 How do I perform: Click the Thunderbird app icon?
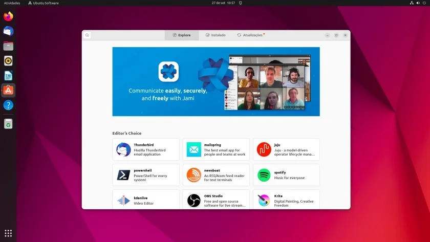click(123, 149)
